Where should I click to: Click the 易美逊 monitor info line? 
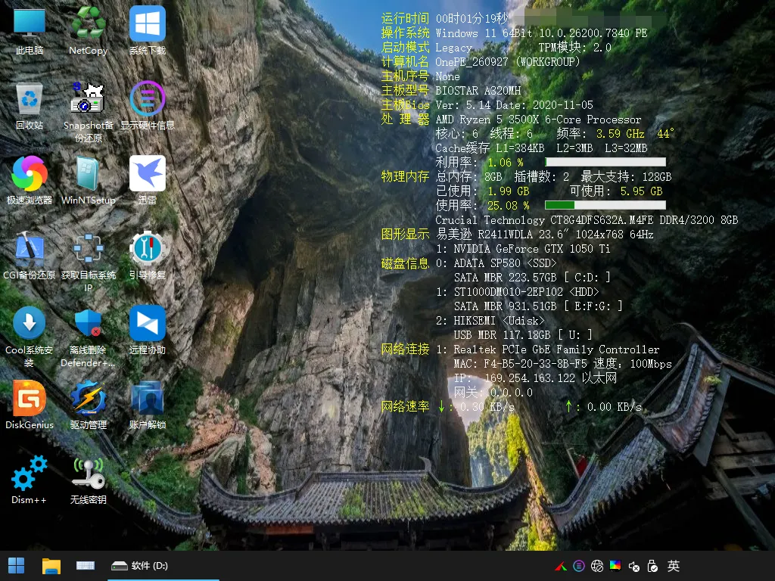click(545, 235)
